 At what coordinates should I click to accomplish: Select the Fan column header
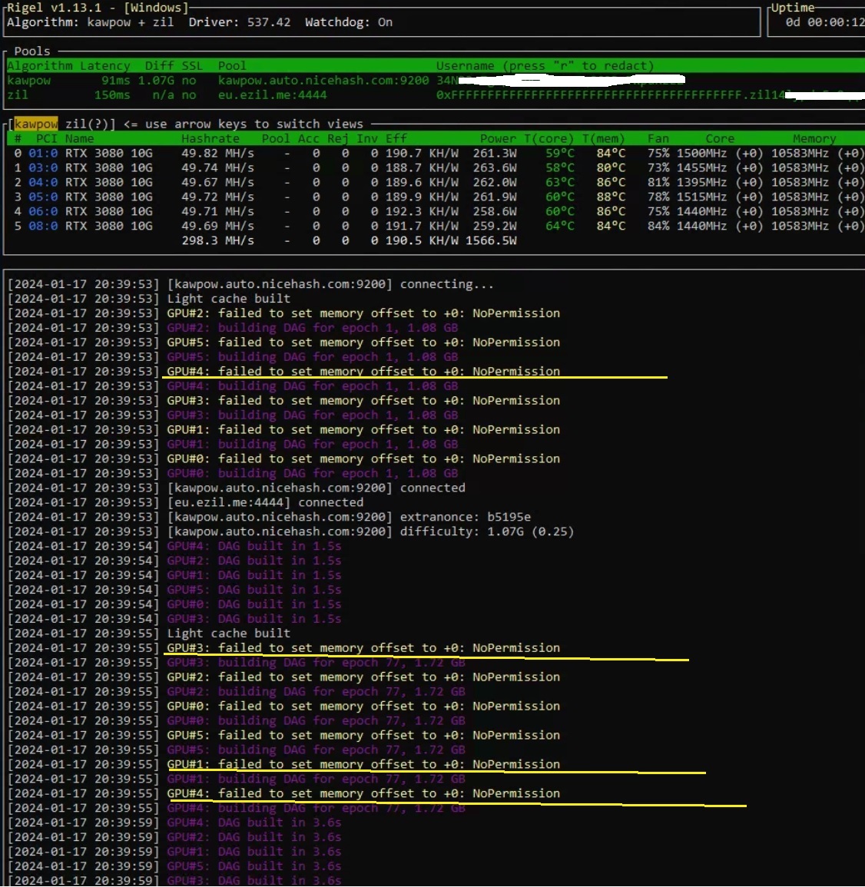tap(658, 138)
